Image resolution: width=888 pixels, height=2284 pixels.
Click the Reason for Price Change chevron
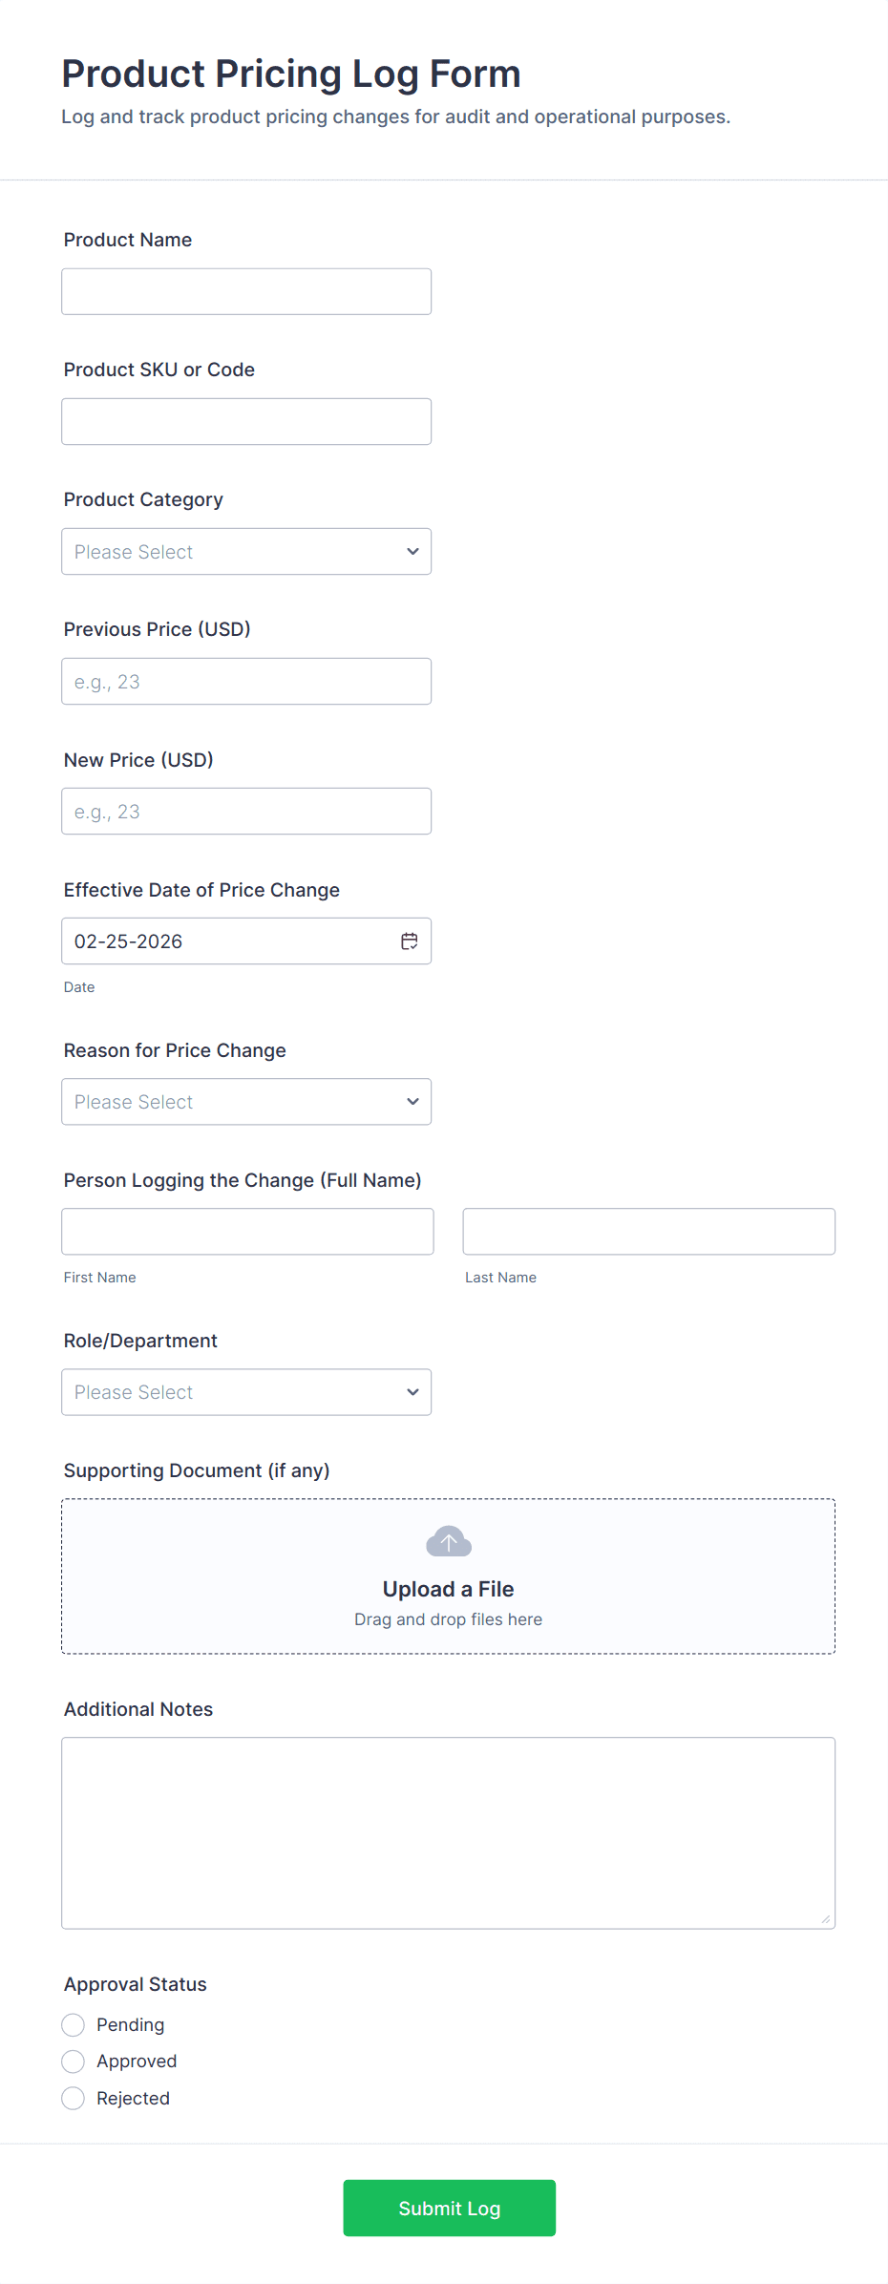click(412, 1102)
